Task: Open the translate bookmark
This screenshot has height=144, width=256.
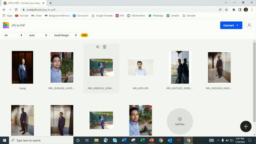Action: (x=189, y=16)
